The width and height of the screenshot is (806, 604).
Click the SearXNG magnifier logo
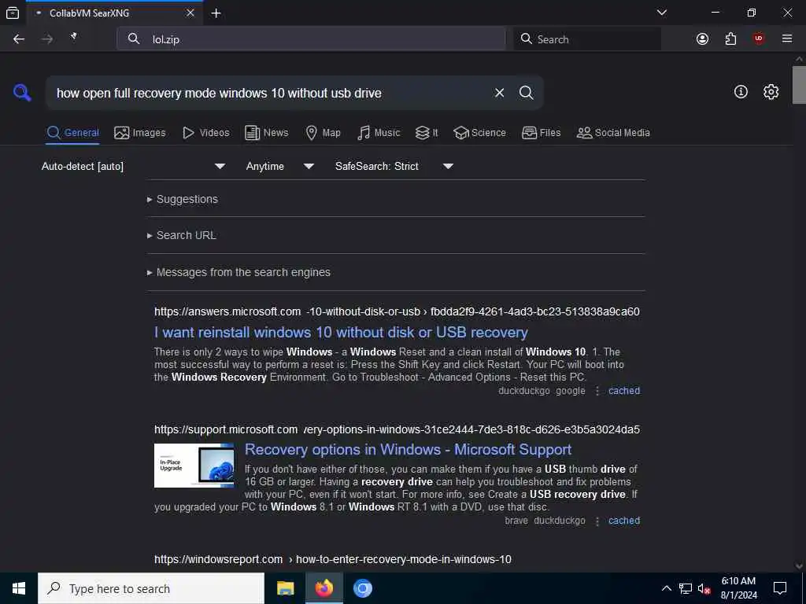(x=22, y=93)
